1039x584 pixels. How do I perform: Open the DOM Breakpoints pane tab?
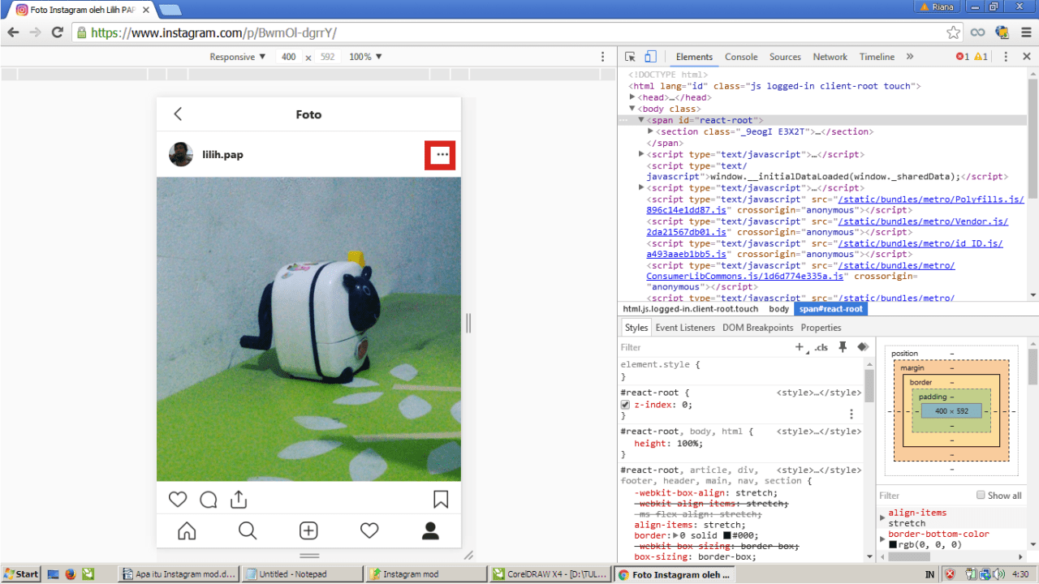click(757, 328)
